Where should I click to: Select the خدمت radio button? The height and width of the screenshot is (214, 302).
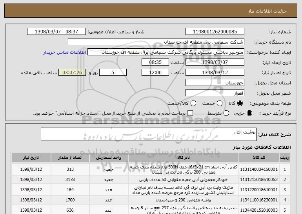tap(220, 103)
